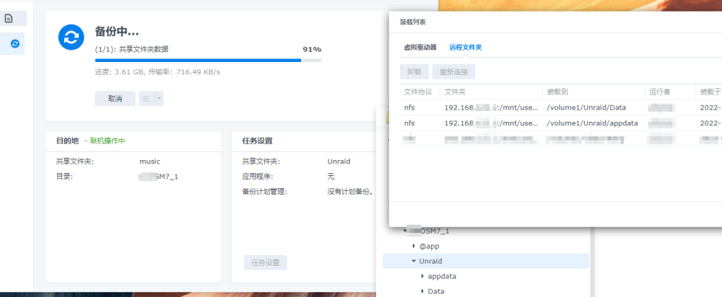This screenshot has width=722, height=297.
Task: Switch to the 远程文件夹 tab
Action: point(466,47)
